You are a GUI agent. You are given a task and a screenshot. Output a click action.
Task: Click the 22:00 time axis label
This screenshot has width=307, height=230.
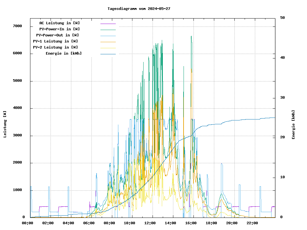coord(252,223)
